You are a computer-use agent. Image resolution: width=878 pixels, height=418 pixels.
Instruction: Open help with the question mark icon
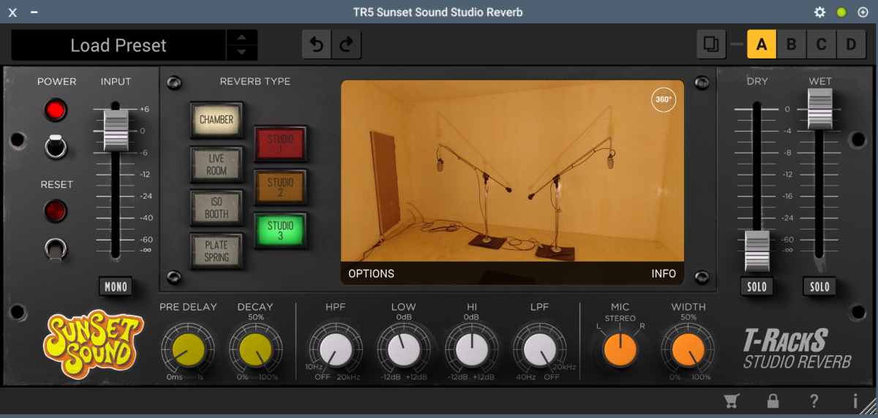[x=814, y=400]
